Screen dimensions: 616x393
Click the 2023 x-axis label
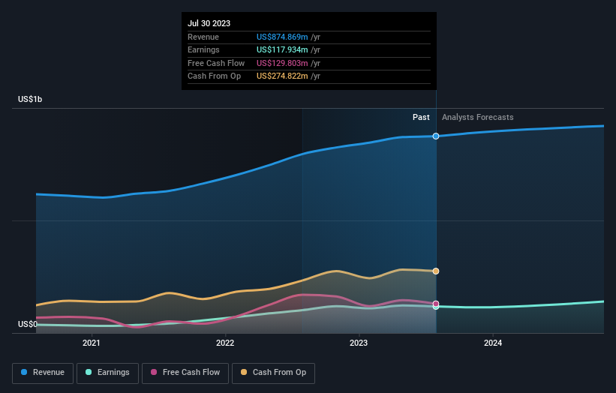point(359,343)
